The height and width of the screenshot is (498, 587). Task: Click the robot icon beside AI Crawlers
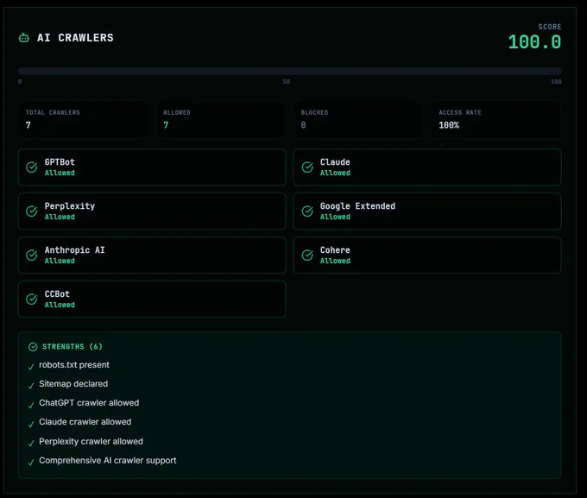click(x=24, y=38)
